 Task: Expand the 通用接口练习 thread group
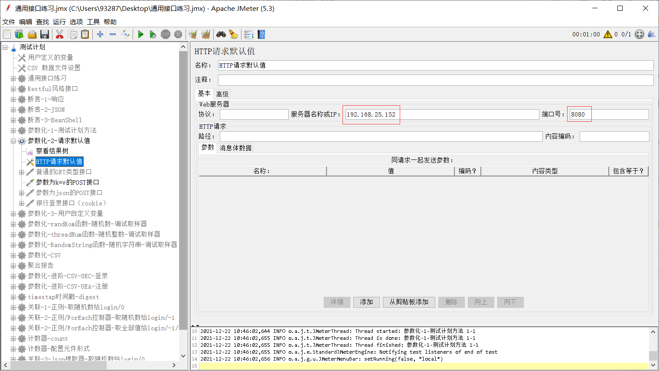pos(13,78)
